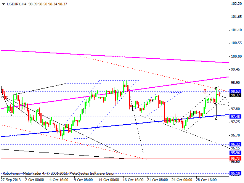Select the 98.53 blue price label
This screenshot has height=183, width=244.
click(x=235, y=91)
